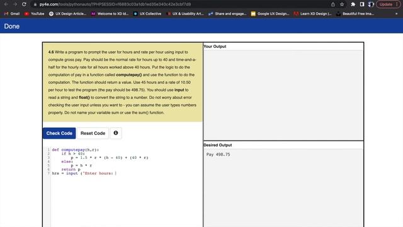The width and height of the screenshot is (403, 227).
Task: Click the URL in the address bar
Action: pos(115,4)
